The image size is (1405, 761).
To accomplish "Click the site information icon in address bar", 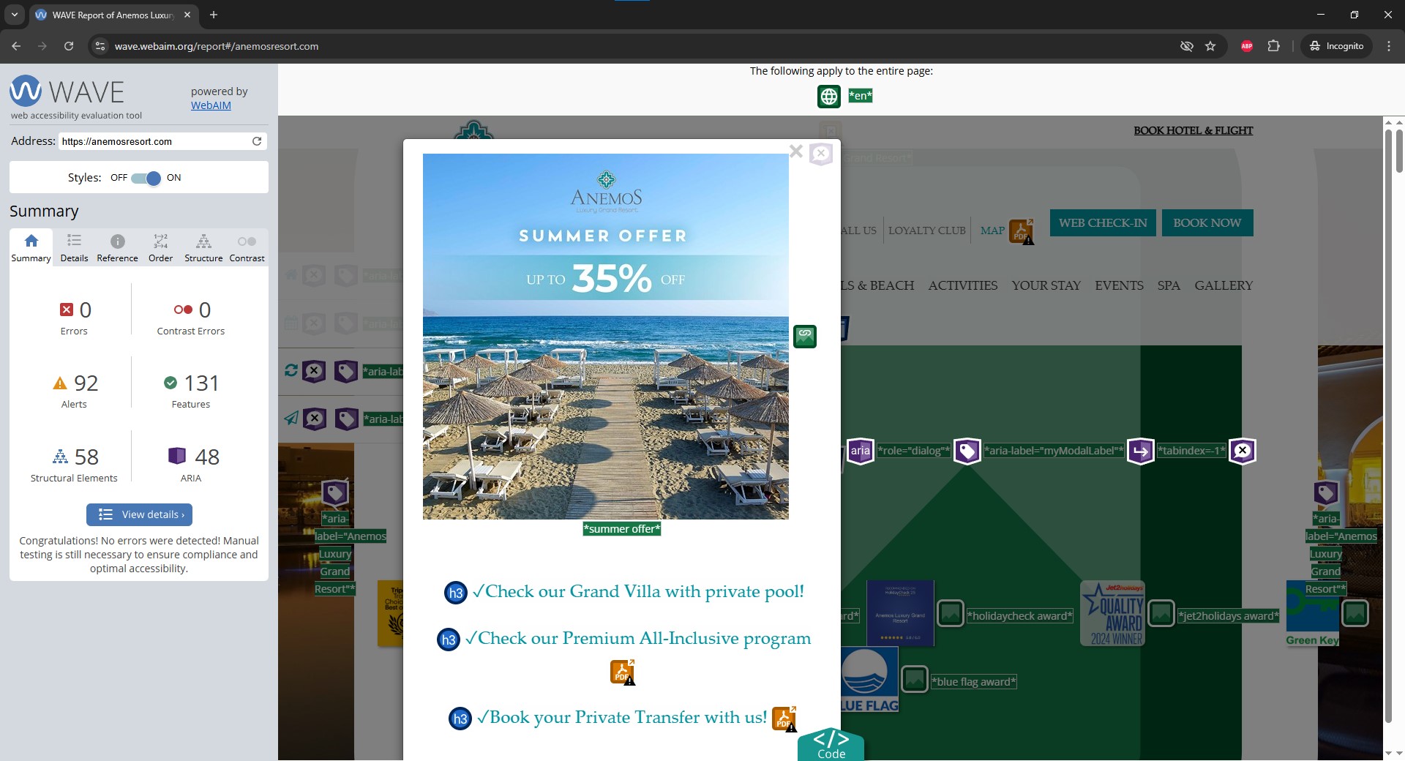I will coord(100,46).
